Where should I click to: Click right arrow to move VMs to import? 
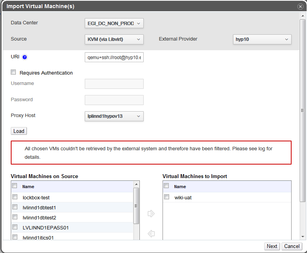[x=151, y=214]
